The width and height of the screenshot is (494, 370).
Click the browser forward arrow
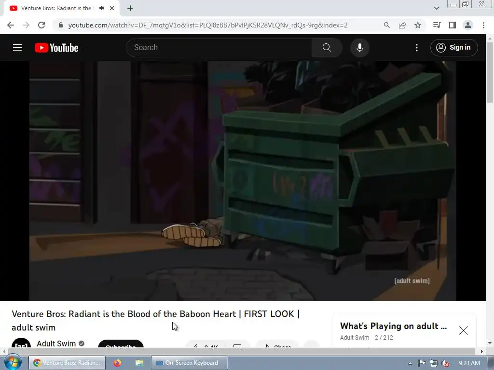point(26,25)
